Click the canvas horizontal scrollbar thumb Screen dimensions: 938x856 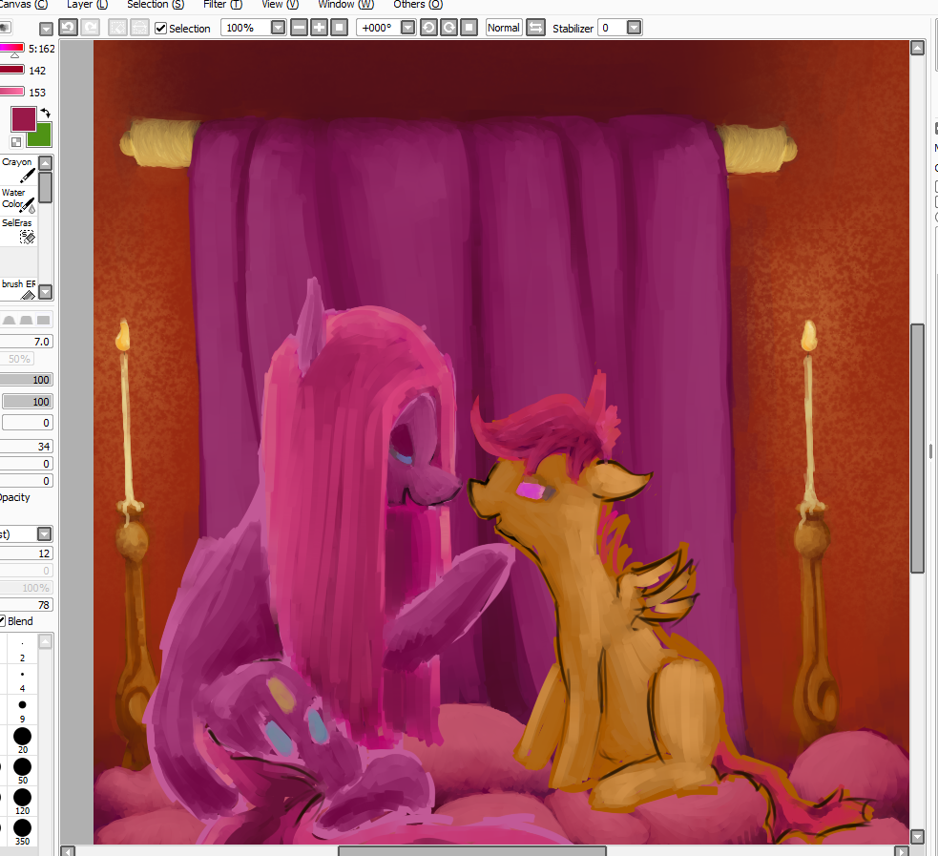[x=472, y=850]
